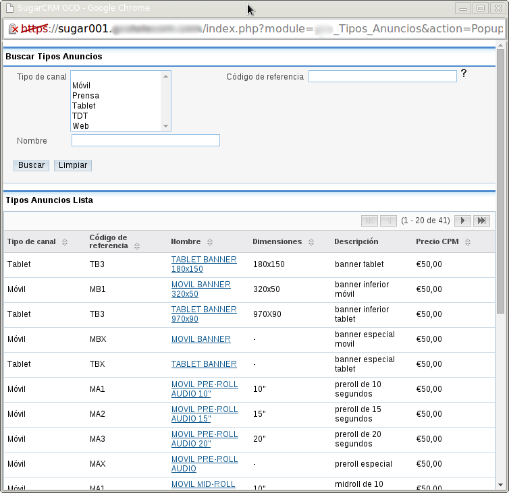Viewport: 509px width, 493px height.
Task: Sort by Código de referencia column arrows
Action: coord(137,246)
